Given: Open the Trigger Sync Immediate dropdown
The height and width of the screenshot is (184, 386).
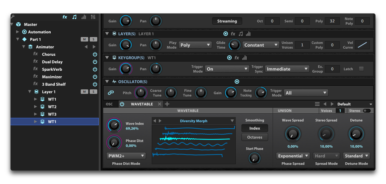Looking at the screenshot, I should point(287,69).
